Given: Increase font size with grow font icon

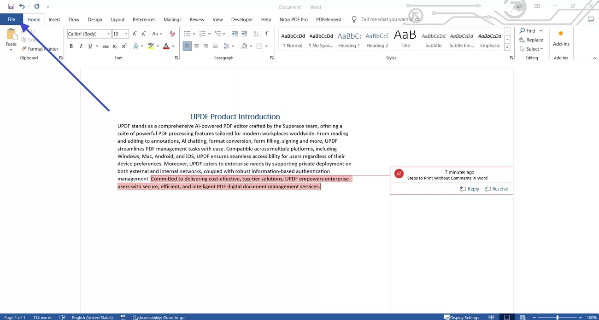Looking at the screenshot, I should click(135, 34).
